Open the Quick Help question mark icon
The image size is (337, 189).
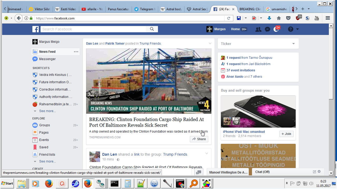coord(291,29)
